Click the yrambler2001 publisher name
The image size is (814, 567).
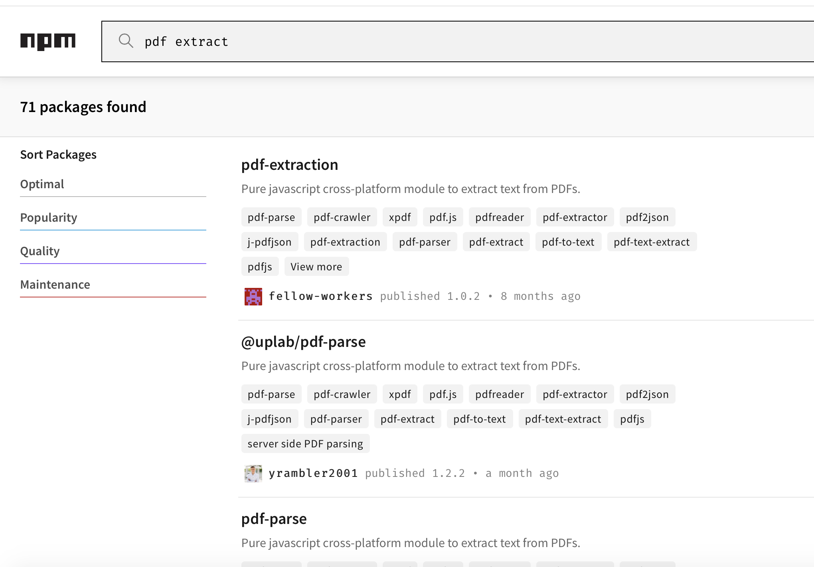(314, 473)
